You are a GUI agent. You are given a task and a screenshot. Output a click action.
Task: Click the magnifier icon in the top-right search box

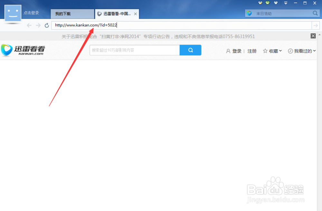tap(315, 14)
